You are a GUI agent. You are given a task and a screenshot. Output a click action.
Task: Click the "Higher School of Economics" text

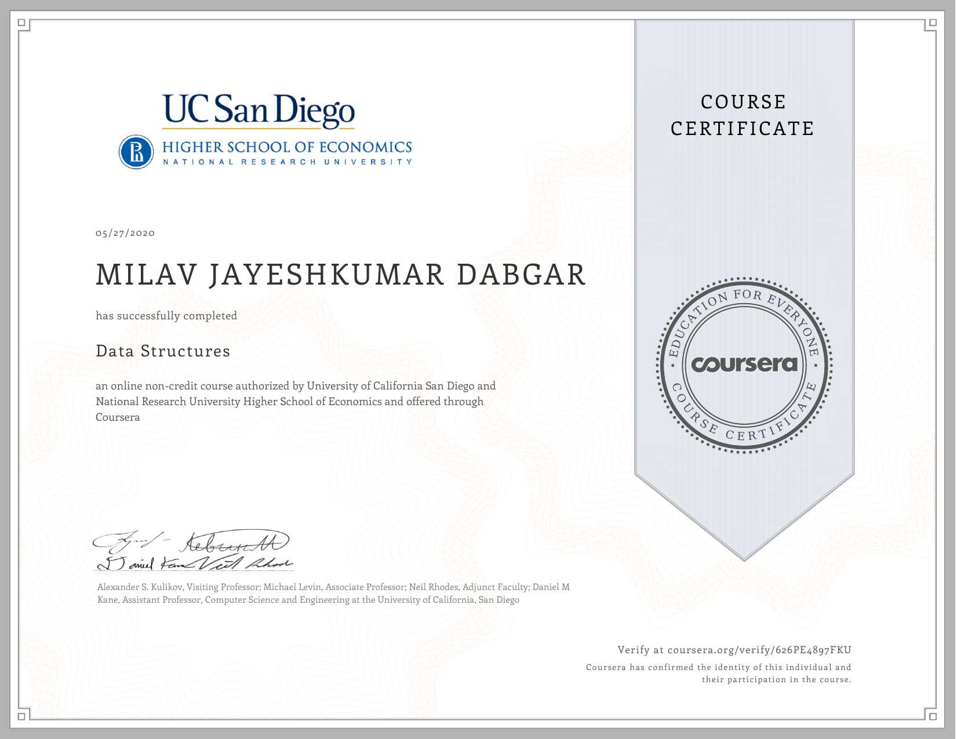pos(287,147)
